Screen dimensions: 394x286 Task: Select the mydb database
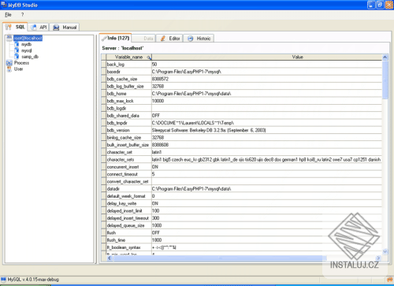pos(26,44)
